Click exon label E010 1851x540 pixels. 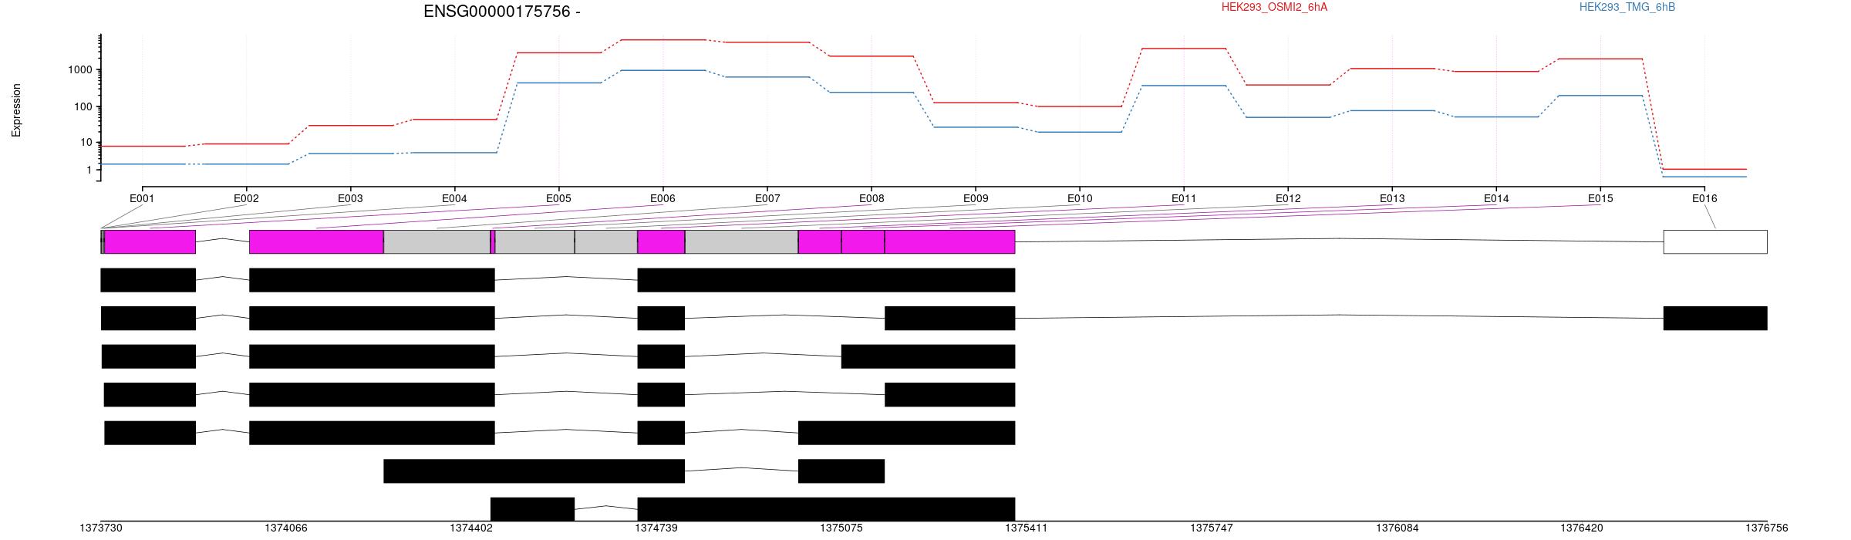point(1080,198)
